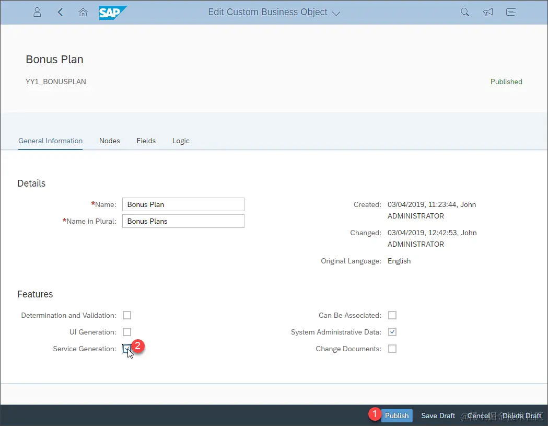Click the English original language value
Viewport: 548px width, 426px height.
pyautogui.click(x=399, y=261)
